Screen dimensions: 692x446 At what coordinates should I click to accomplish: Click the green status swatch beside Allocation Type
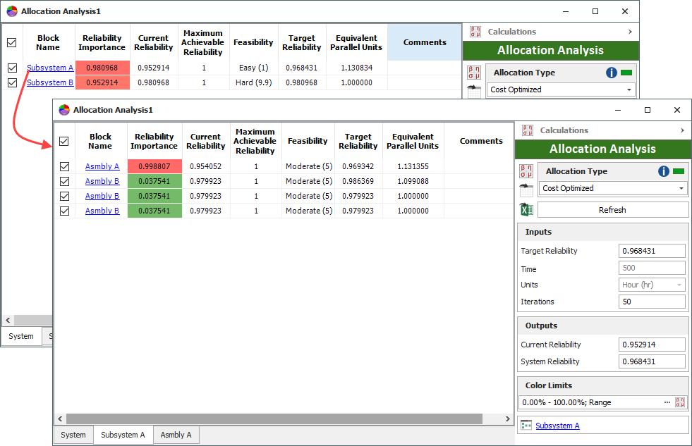[678, 171]
